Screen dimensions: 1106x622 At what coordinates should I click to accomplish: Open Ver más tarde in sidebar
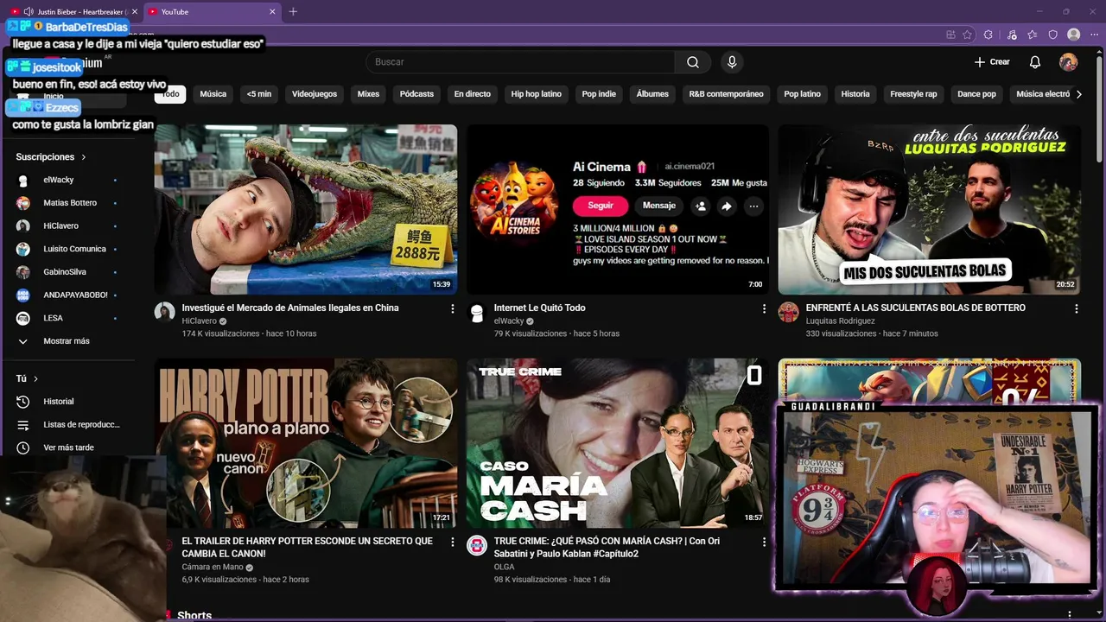[67, 447]
